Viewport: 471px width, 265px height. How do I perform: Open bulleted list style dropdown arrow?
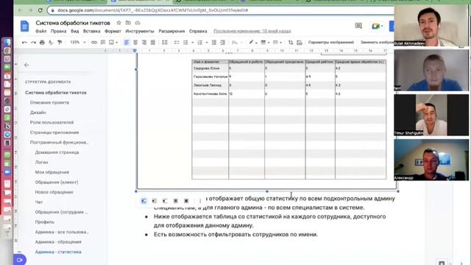(192, 43)
